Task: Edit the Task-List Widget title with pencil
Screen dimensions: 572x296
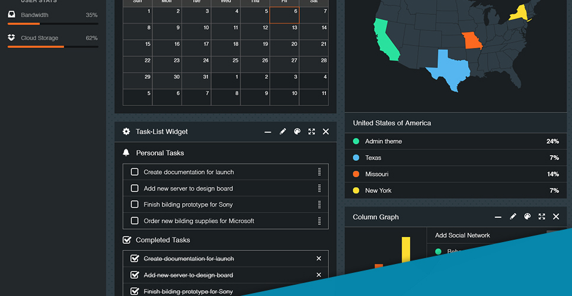Action: click(283, 131)
